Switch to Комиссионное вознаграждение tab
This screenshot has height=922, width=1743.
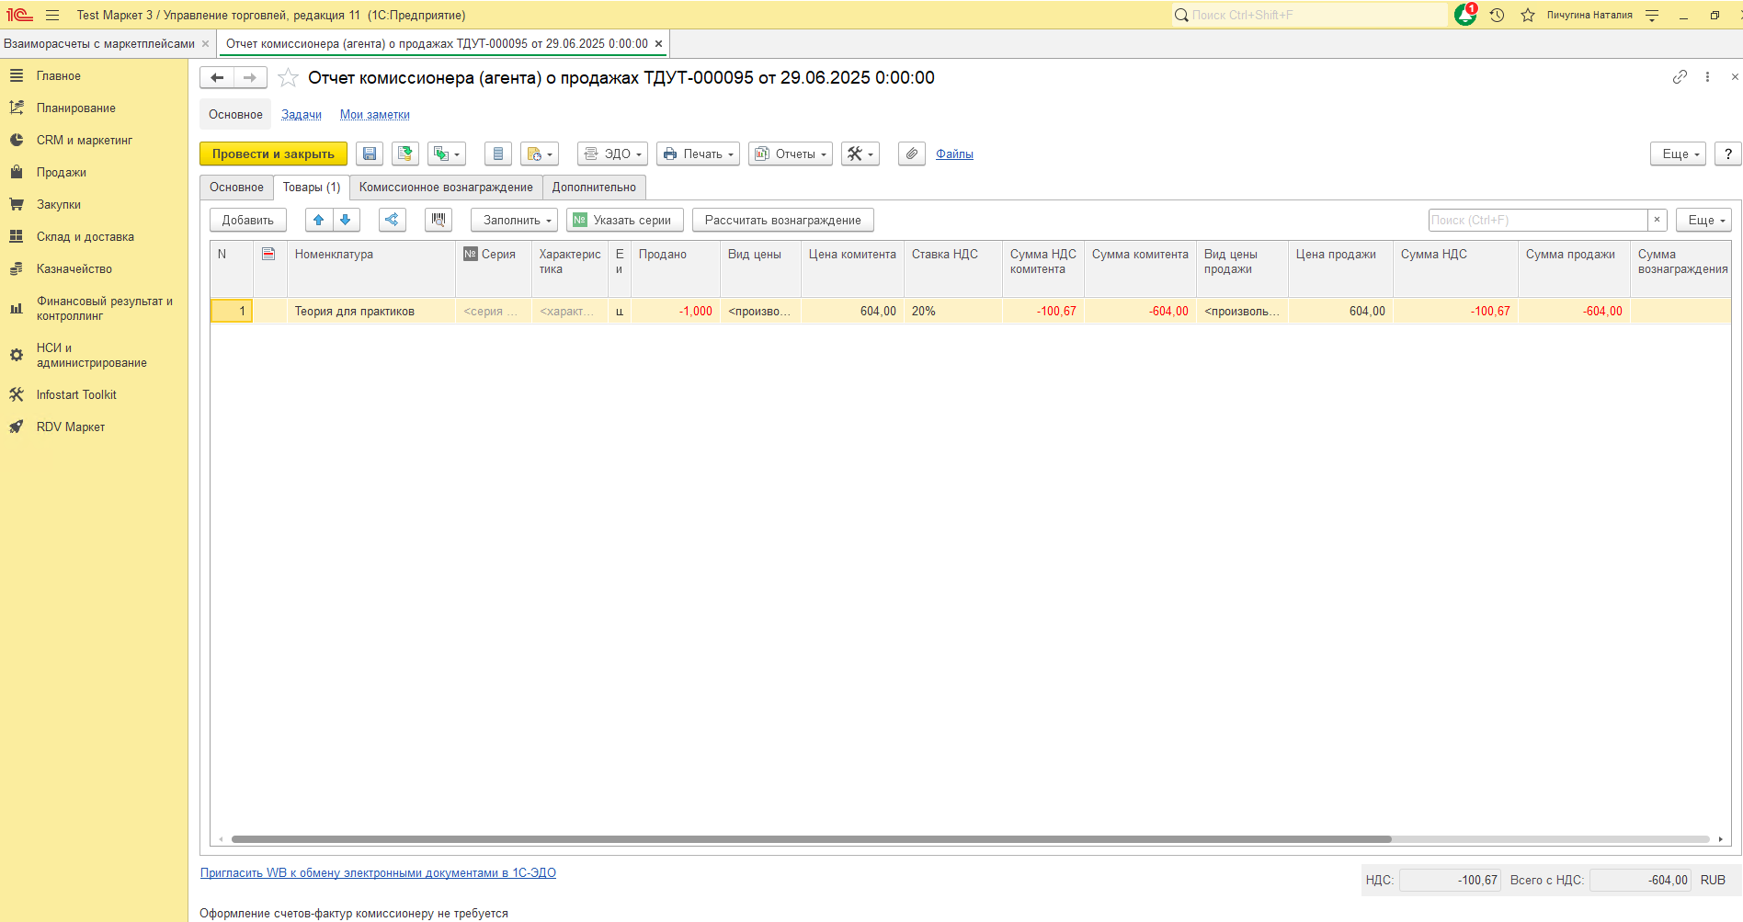coord(446,188)
